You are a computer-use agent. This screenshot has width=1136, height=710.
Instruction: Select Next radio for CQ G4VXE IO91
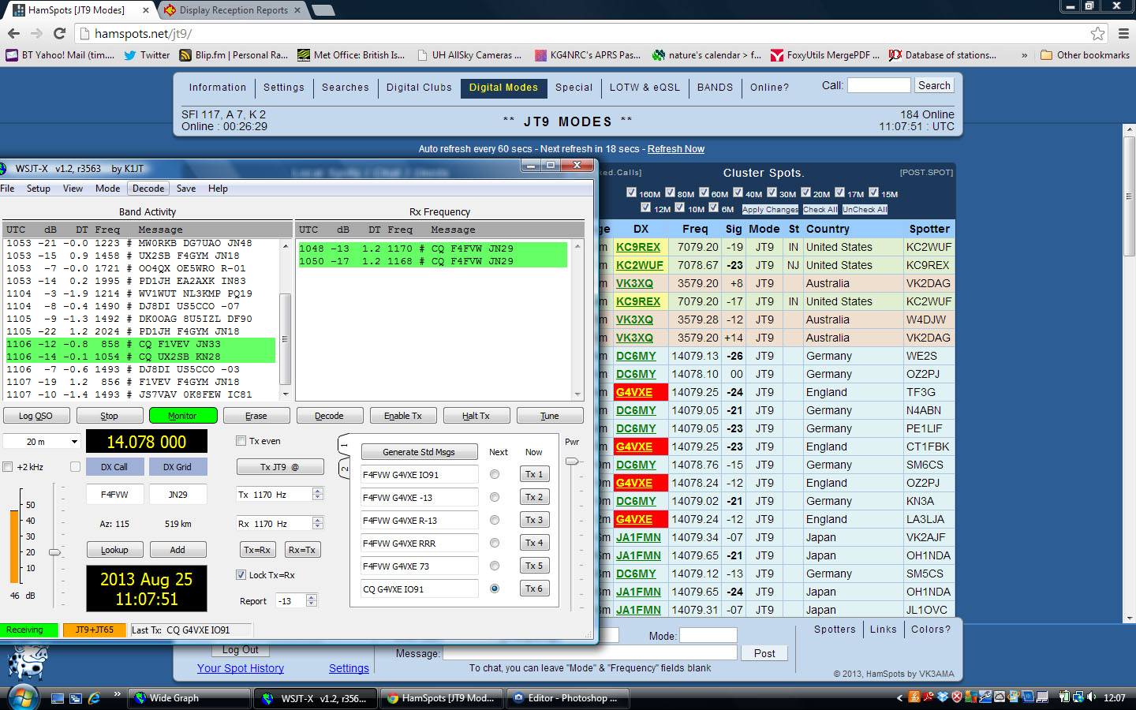coord(495,589)
